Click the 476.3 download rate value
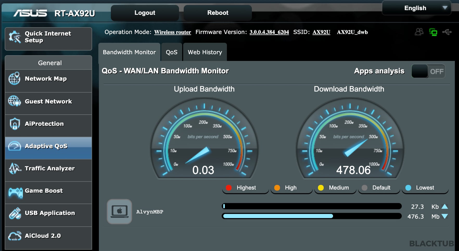This screenshot has width=459, height=251. (416, 217)
